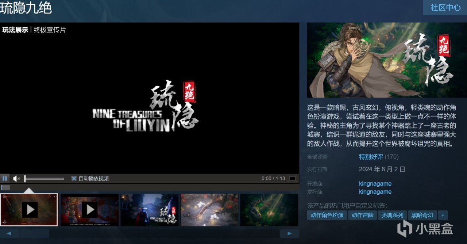Select the 动作角色扮演 tag

click(x=327, y=215)
